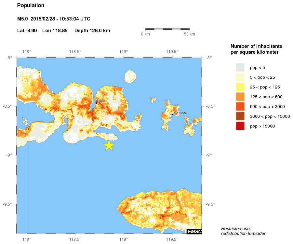Image resolution: width=293 pixels, height=244 pixels.
Task: Pick the red 'pop > 15000' legend swatch
Action: point(240,126)
